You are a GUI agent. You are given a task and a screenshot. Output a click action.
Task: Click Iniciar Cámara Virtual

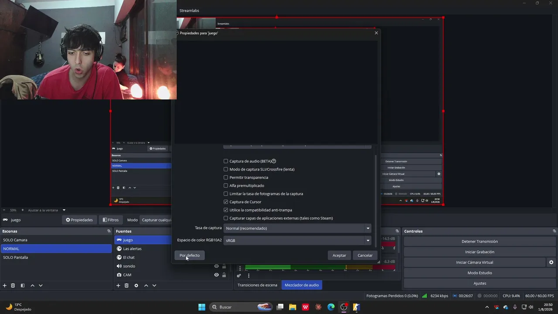point(474,263)
